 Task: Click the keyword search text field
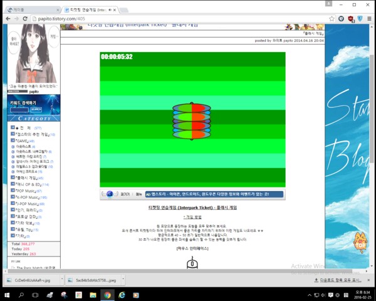tap(20, 109)
